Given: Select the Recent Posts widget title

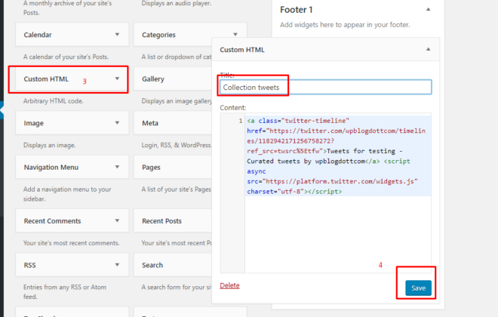Looking at the screenshot, I should click(161, 220).
